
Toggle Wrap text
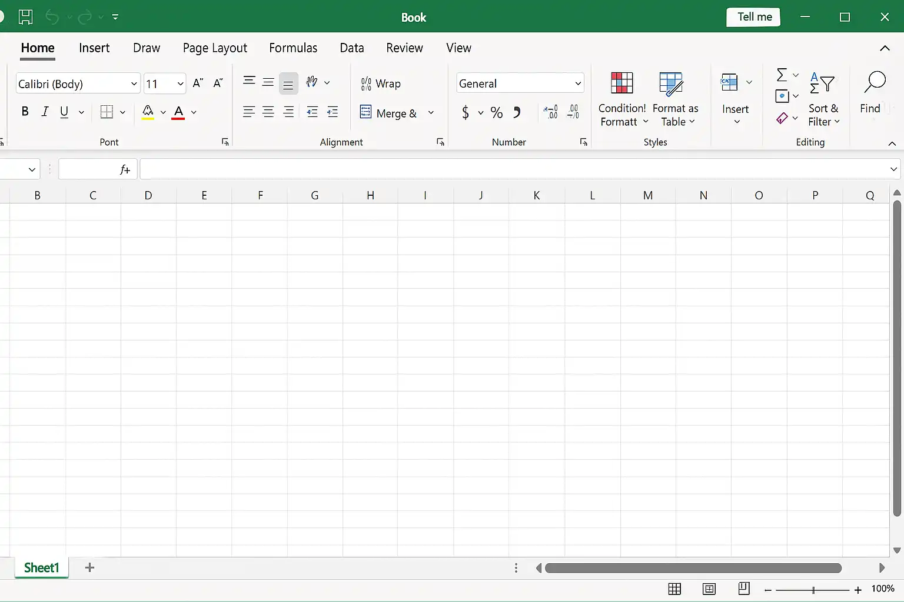381,83
